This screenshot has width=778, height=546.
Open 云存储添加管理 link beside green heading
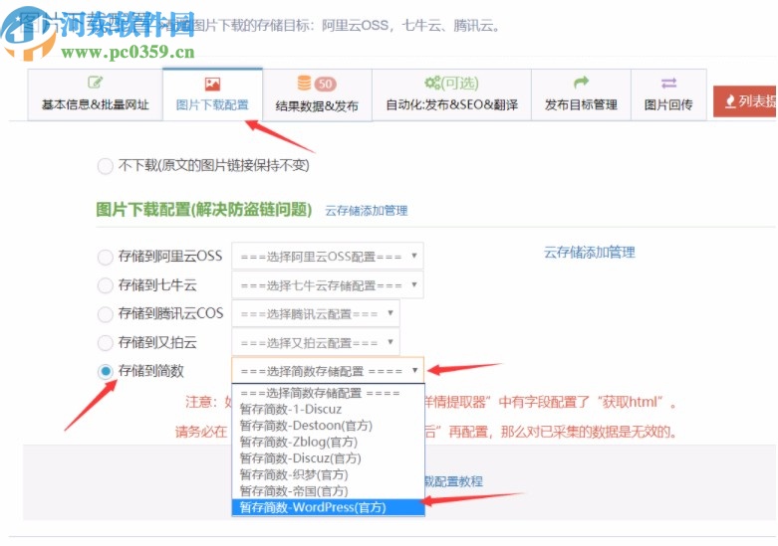pos(367,211)
